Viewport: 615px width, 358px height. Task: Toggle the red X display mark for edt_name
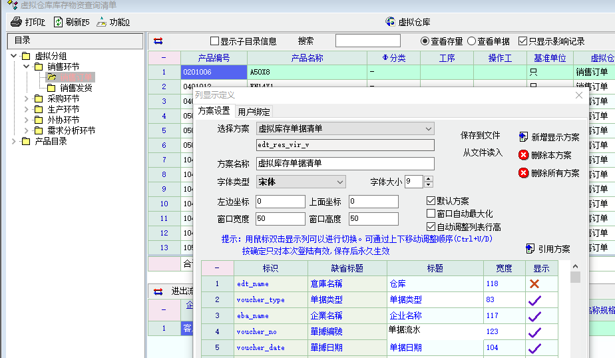(534, 283)
